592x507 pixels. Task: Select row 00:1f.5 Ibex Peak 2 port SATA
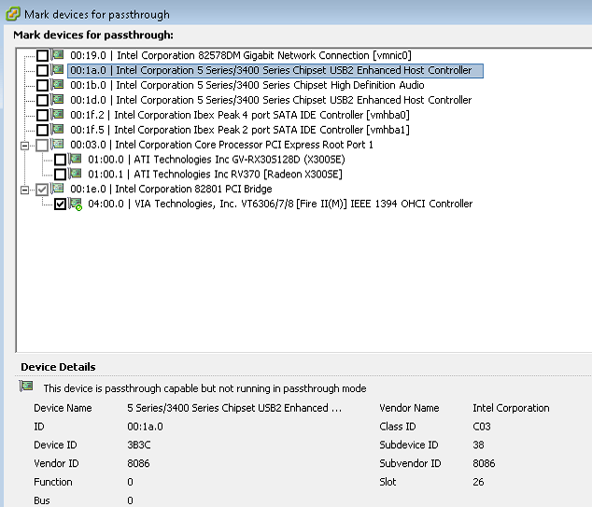(x=240, y=130)
